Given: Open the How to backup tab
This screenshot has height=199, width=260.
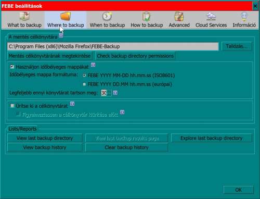Looking at the screenshot, I should click(147, 20).
